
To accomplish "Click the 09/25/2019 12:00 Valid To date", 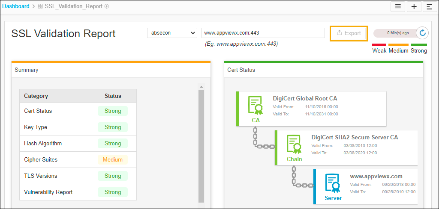I will tap(399, 192).
